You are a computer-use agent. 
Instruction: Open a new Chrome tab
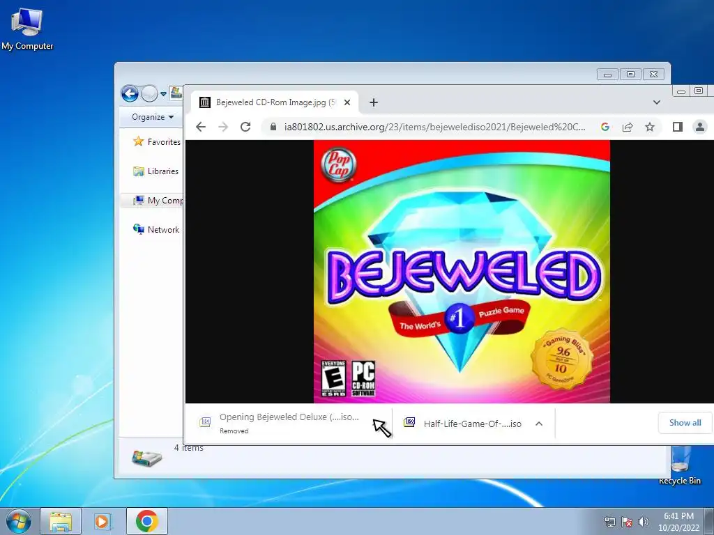point(374,102)
